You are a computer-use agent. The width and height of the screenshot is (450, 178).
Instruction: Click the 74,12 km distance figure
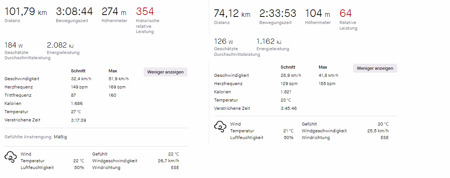tap(232, 13)
